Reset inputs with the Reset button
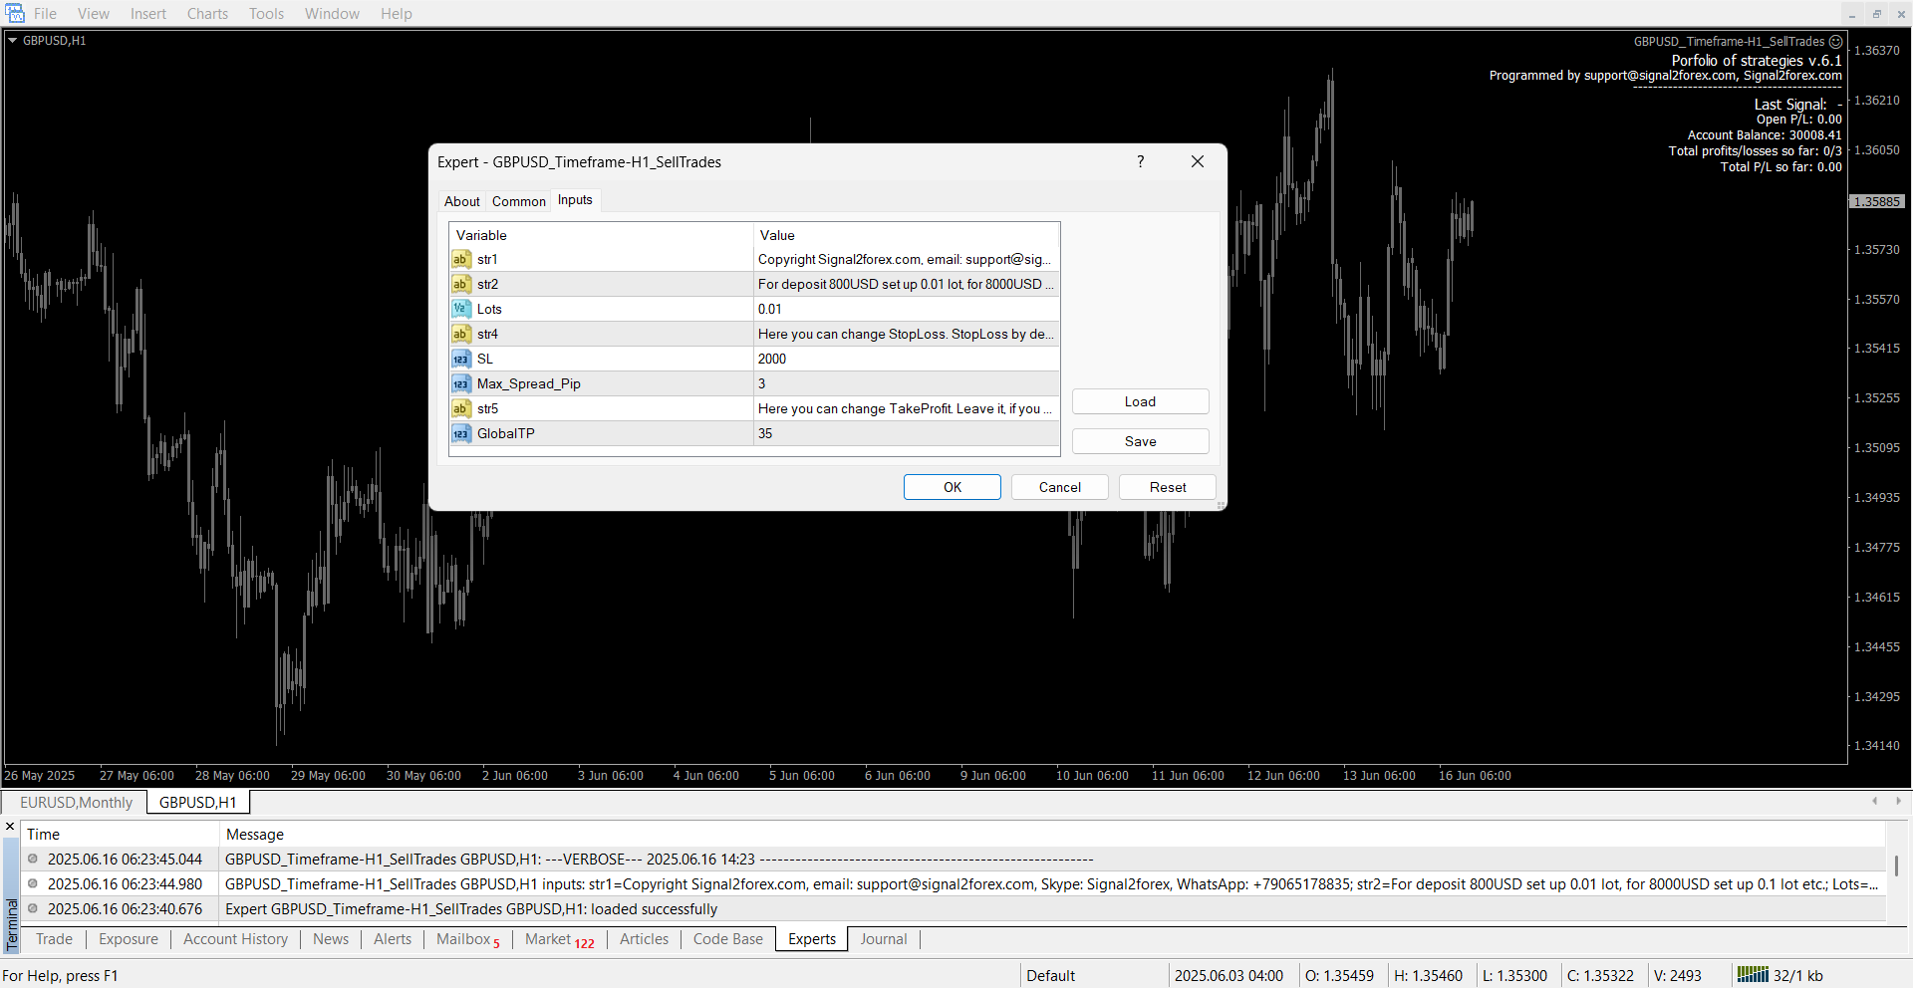 [x=1167, y=487]
